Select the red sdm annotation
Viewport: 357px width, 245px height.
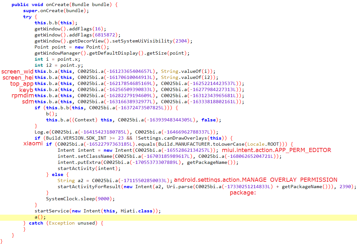coord(28,102)
